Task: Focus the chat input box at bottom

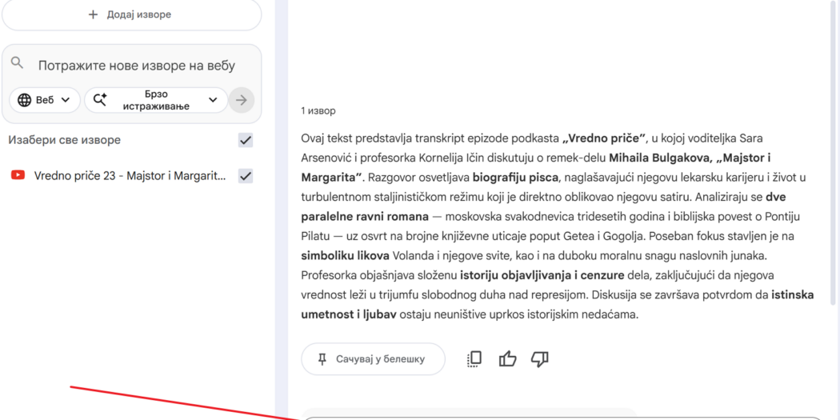Action: pyautogui.click(x=560, y=417)
